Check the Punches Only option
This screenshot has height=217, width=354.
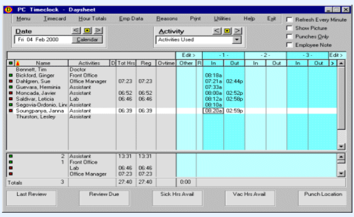pos(289,36)
